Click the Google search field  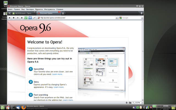[130, 18]
